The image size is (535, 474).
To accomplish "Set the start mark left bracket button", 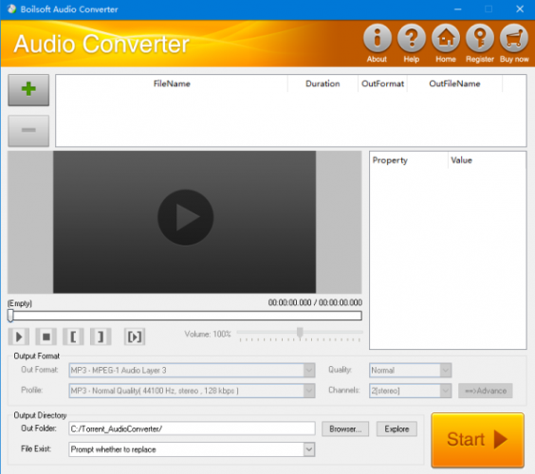I will click(73, 337).
